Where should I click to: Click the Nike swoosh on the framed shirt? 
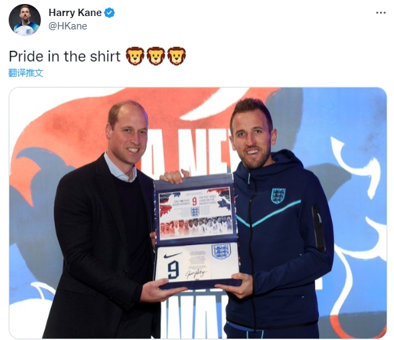[x=172, y=255]
